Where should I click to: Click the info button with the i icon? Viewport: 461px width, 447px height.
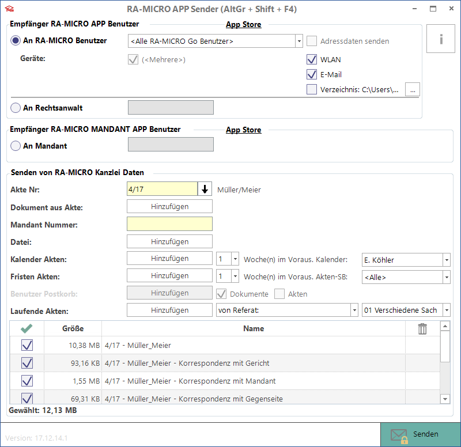pos(441,39)
